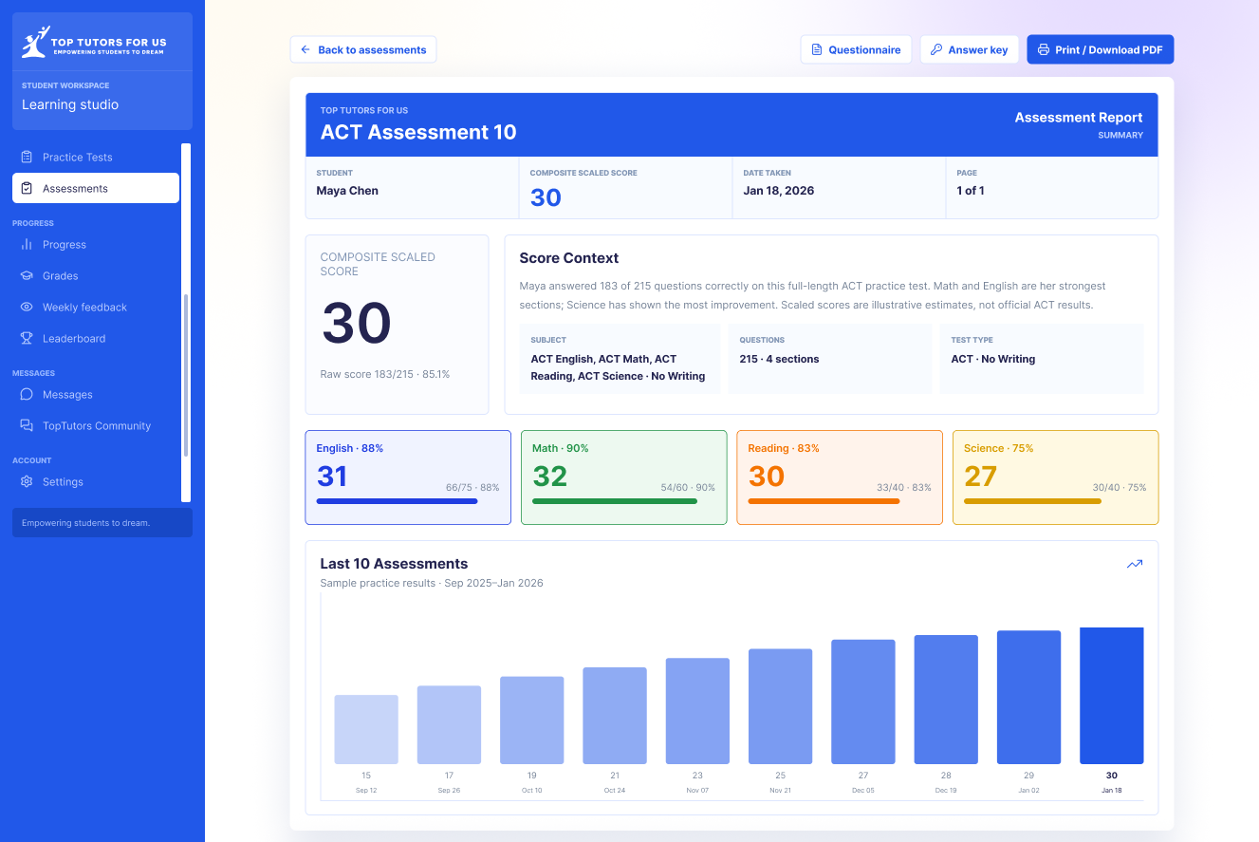
Task: Click the Questionnaire document icon
Action: pos(816,49)
